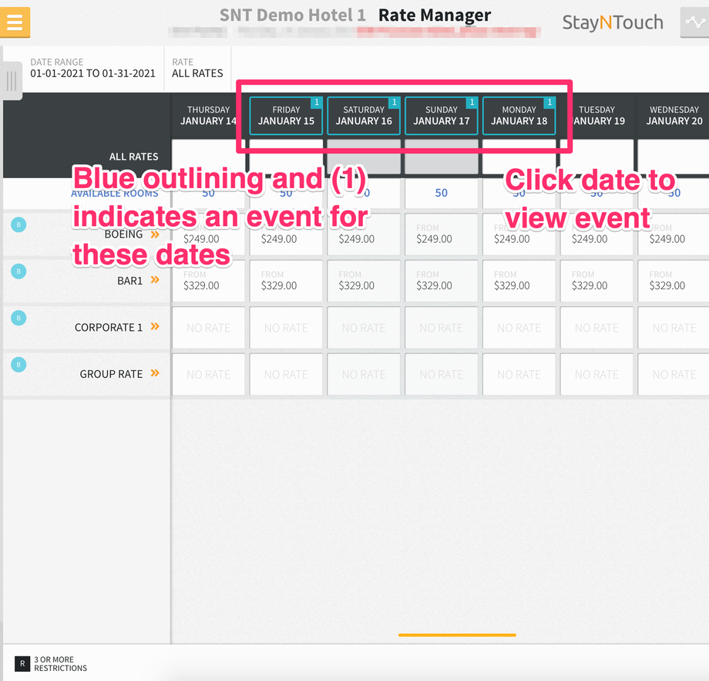Screen dimensions: 709x681
Task: Open BOEING $249.00 rate on Thursday January 14
Action: click(208, 234)
